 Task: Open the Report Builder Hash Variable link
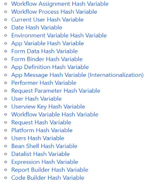click(50, 170)
